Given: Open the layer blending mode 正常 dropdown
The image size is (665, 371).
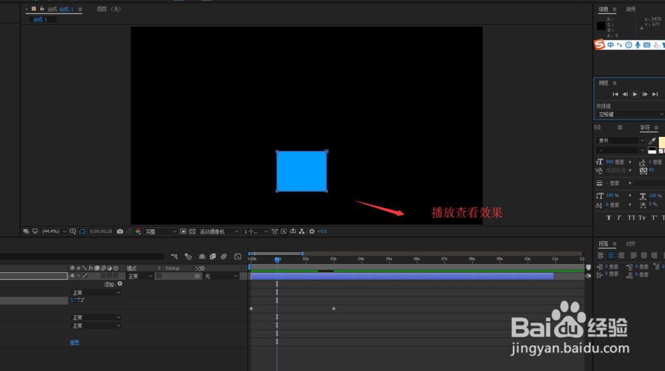Looking at the screenshot, I should [140, 276].
